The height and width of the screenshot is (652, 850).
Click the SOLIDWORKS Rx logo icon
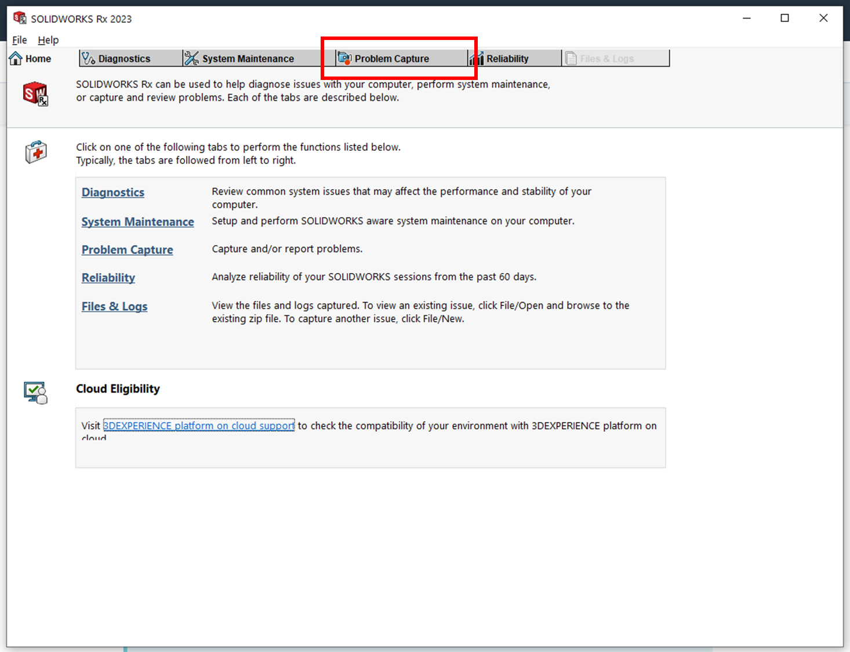click(35, 94)
